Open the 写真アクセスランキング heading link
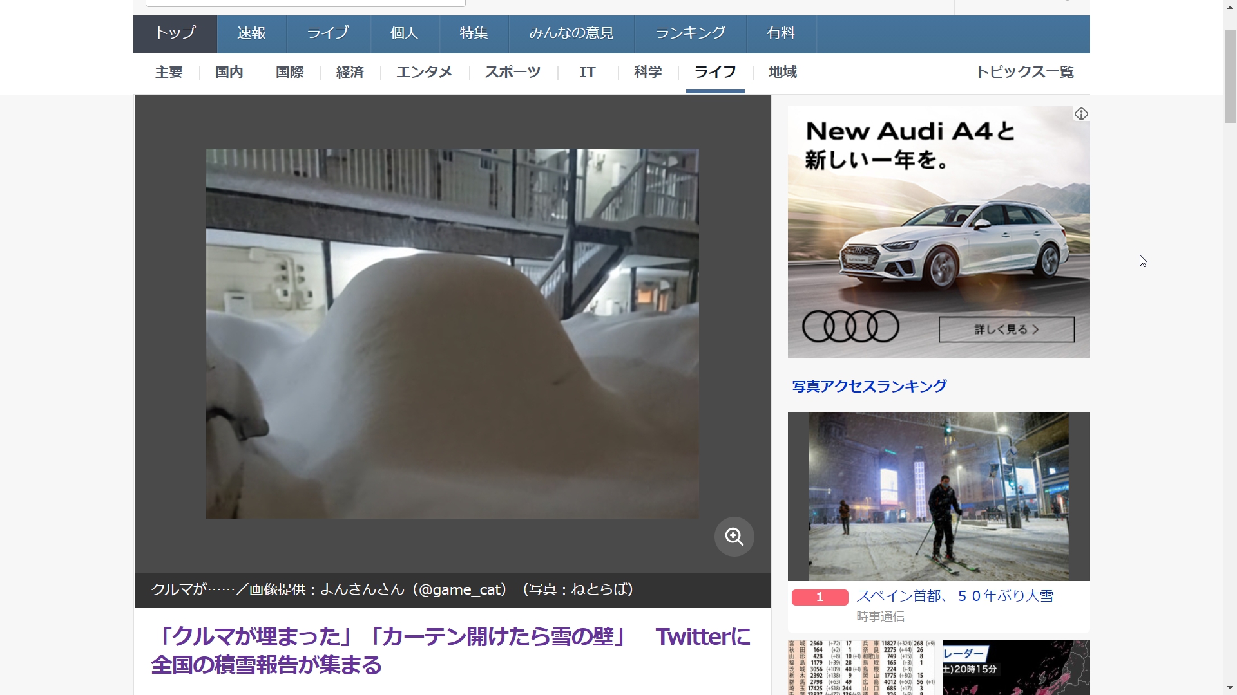 click(869, 386)
